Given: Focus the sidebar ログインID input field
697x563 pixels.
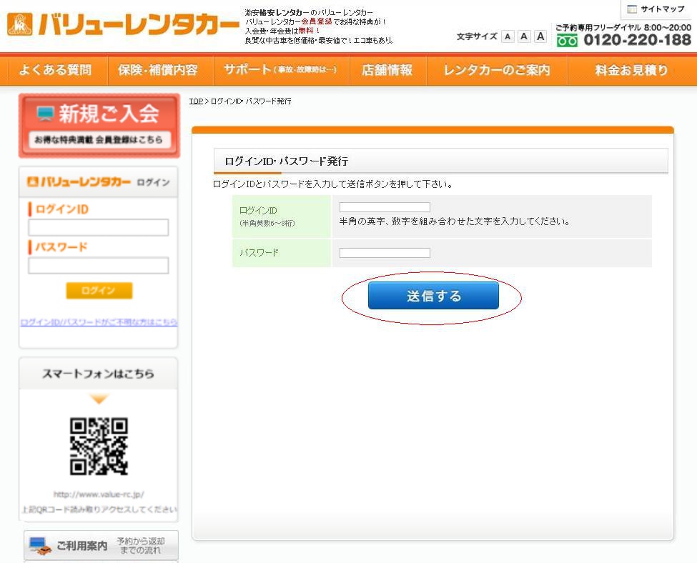Looking at the screenshot, I should 98,227.
